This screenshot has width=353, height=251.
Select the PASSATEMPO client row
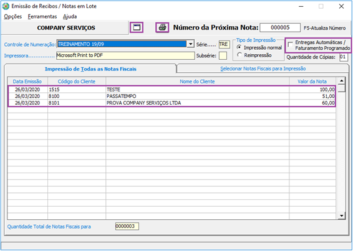pyautogui.click(x=172, y=97)
